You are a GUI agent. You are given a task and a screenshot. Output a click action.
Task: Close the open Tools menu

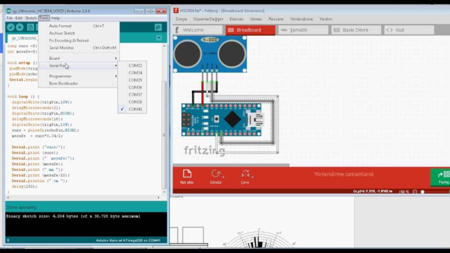tap(44, 18)
